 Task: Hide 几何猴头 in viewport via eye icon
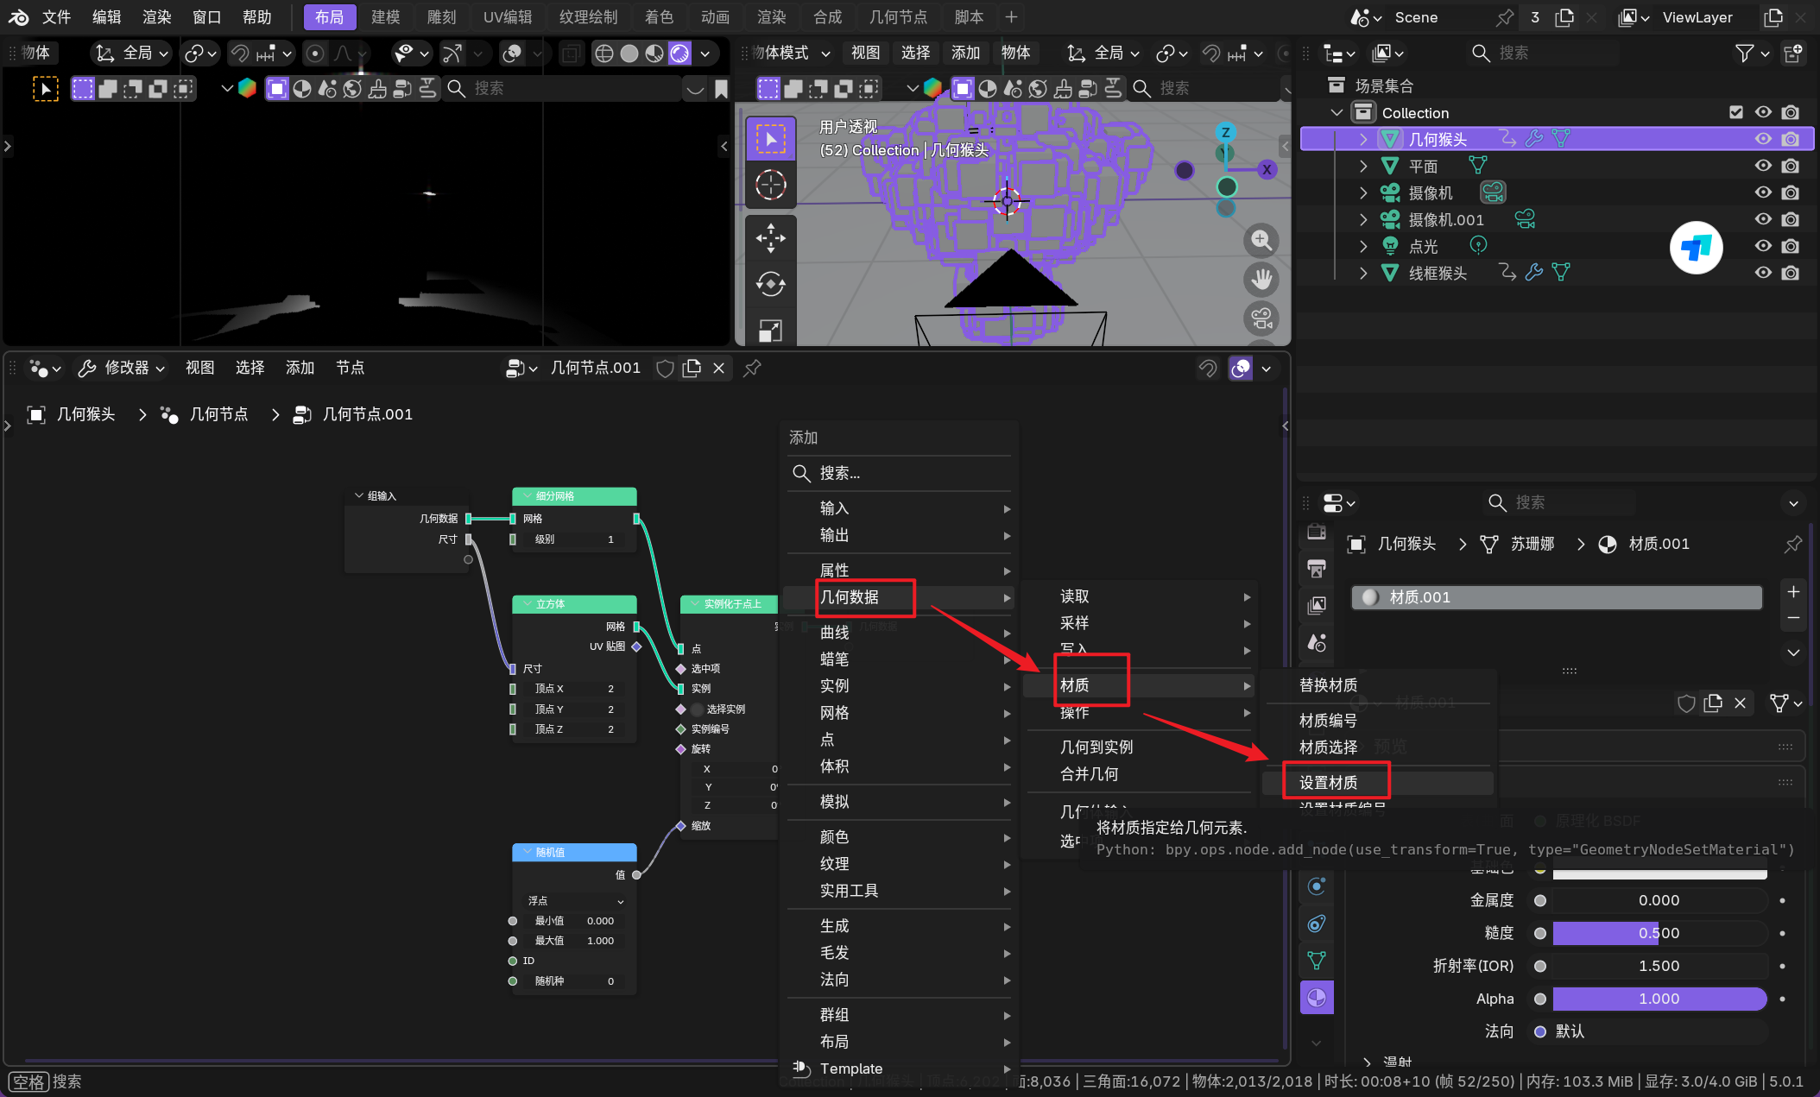click(x=1763, y=139)
